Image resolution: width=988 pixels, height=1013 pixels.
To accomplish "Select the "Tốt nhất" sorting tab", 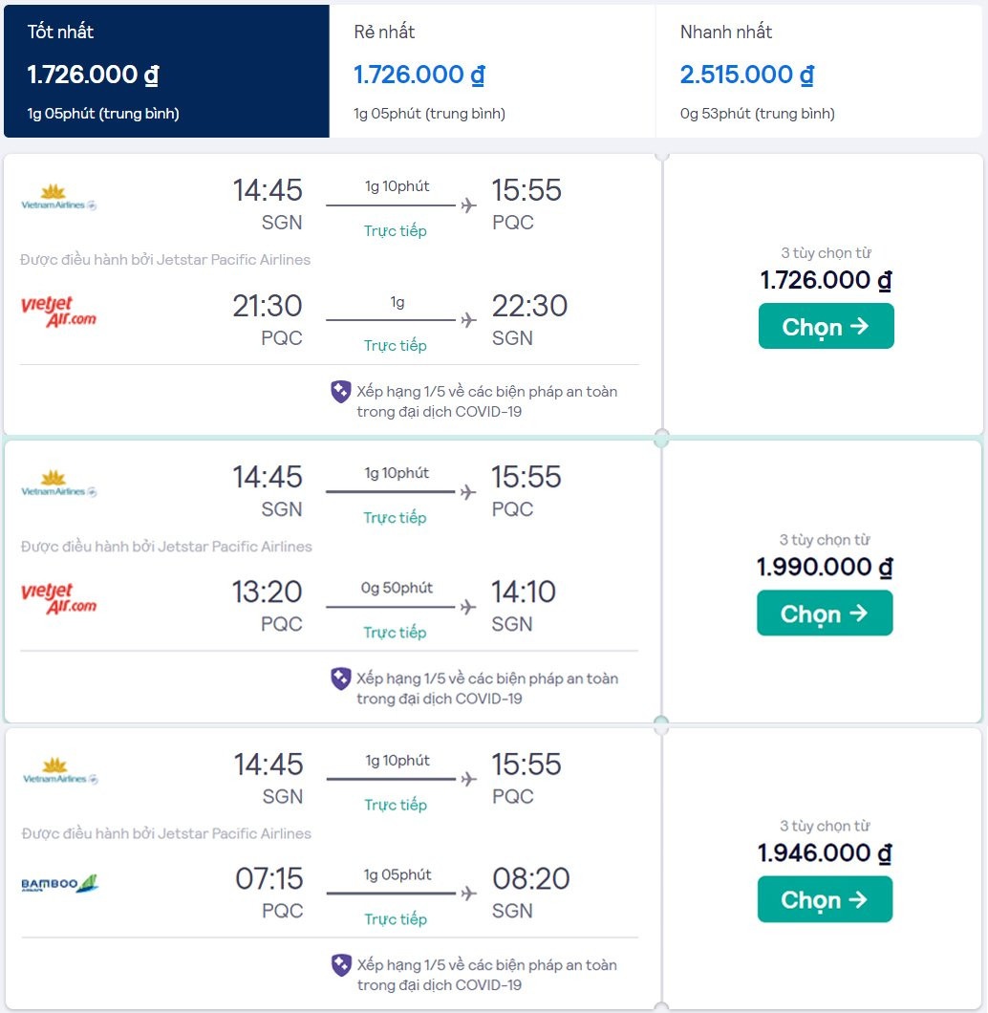I will pyautogui.click(x=165, y=72).
